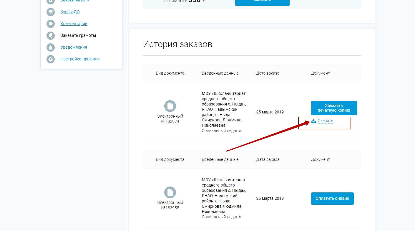Click the Уведомления bell icon

tap(51, 47)
